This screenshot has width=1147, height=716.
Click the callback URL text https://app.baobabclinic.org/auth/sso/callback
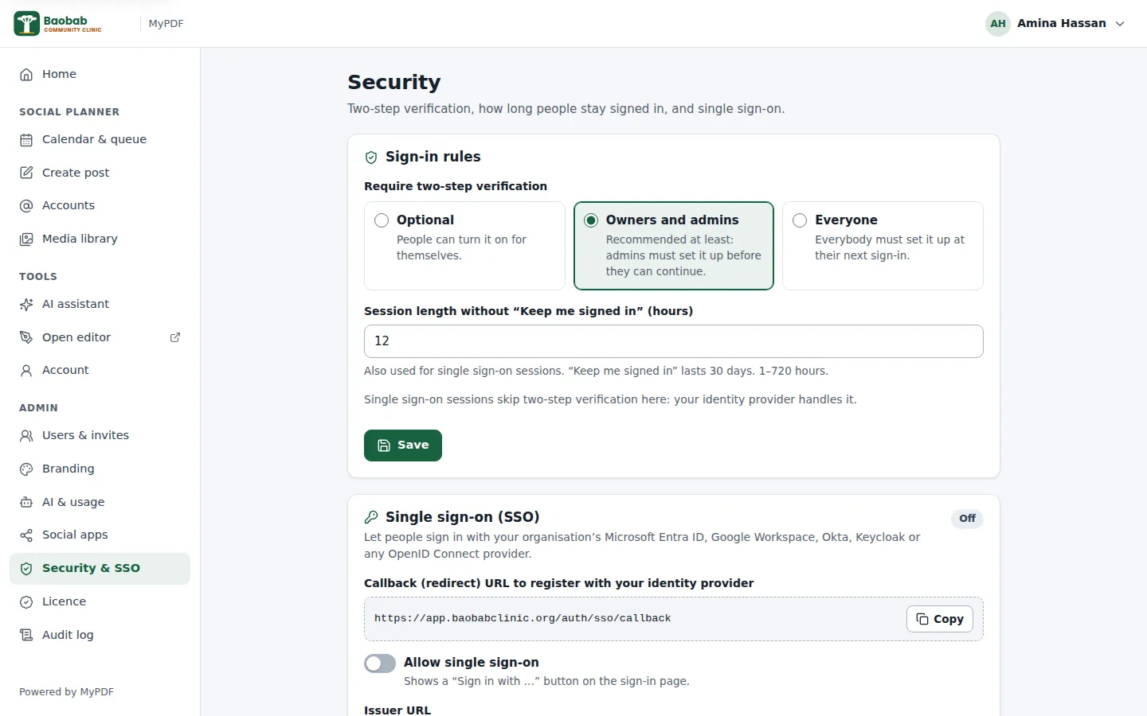click(x=523, y=618)
